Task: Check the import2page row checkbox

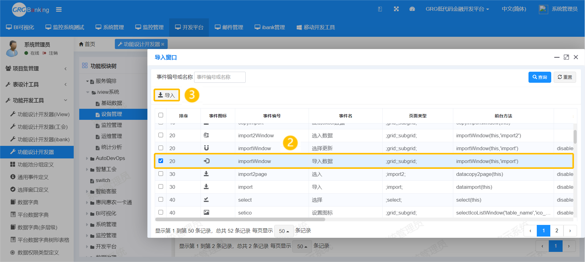Action: point(161,174)
